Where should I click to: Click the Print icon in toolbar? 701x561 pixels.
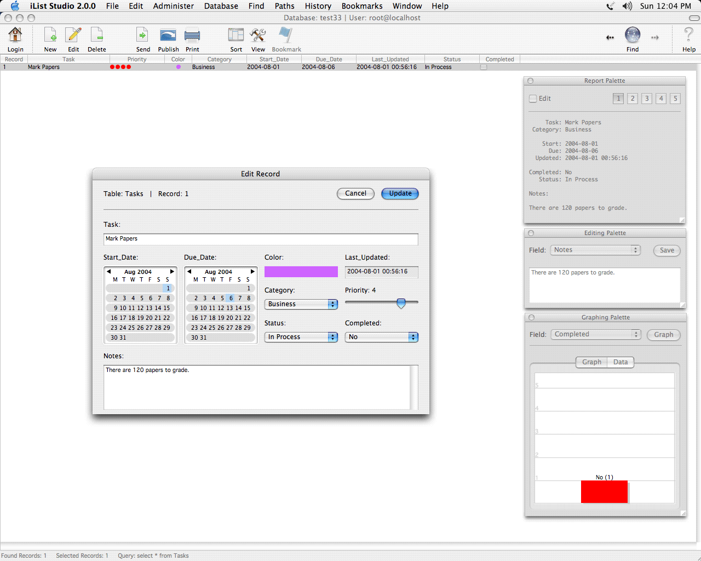pos(192,36)
